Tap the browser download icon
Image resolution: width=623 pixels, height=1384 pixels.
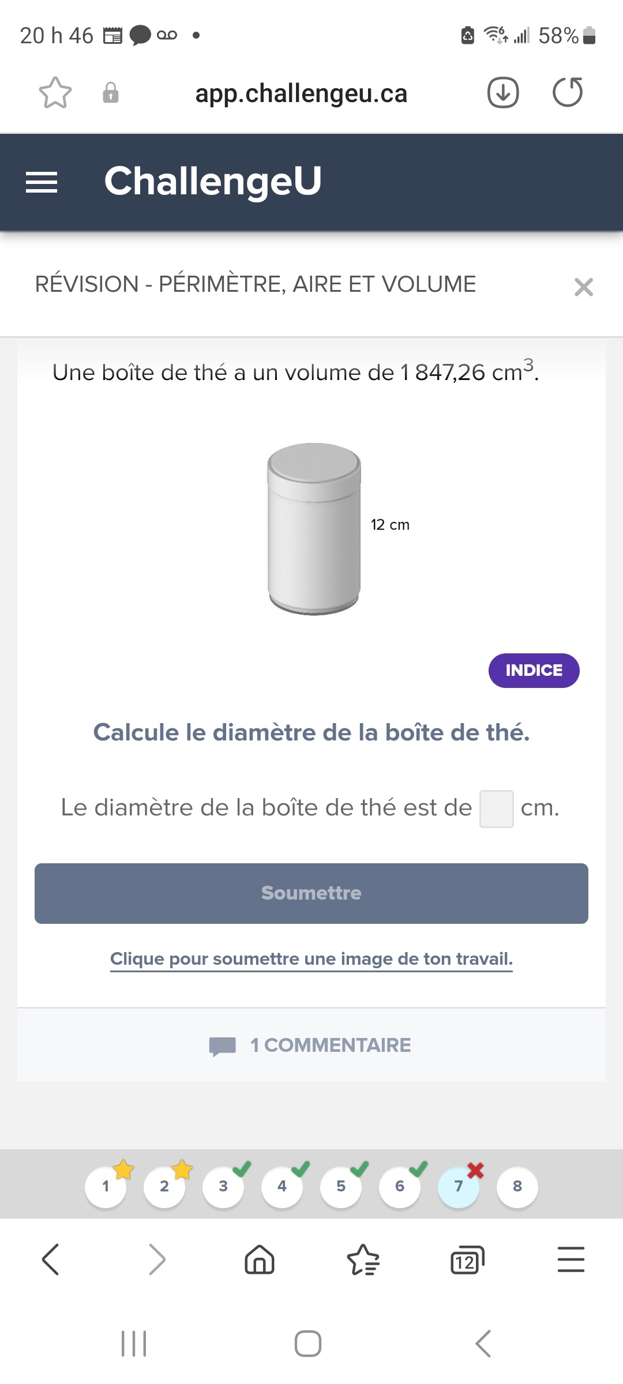(503, 93)
